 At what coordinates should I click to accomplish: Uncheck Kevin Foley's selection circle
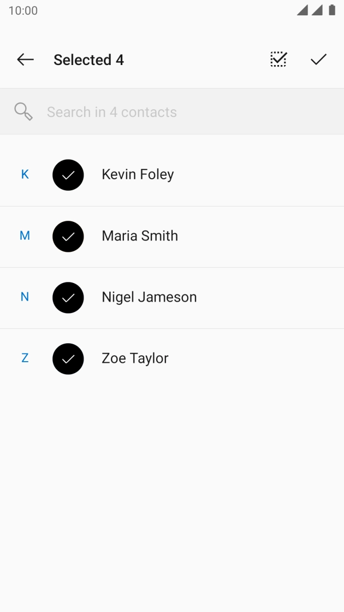click(68, 175)
